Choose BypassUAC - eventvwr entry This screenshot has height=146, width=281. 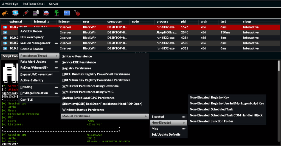[39, 74]
